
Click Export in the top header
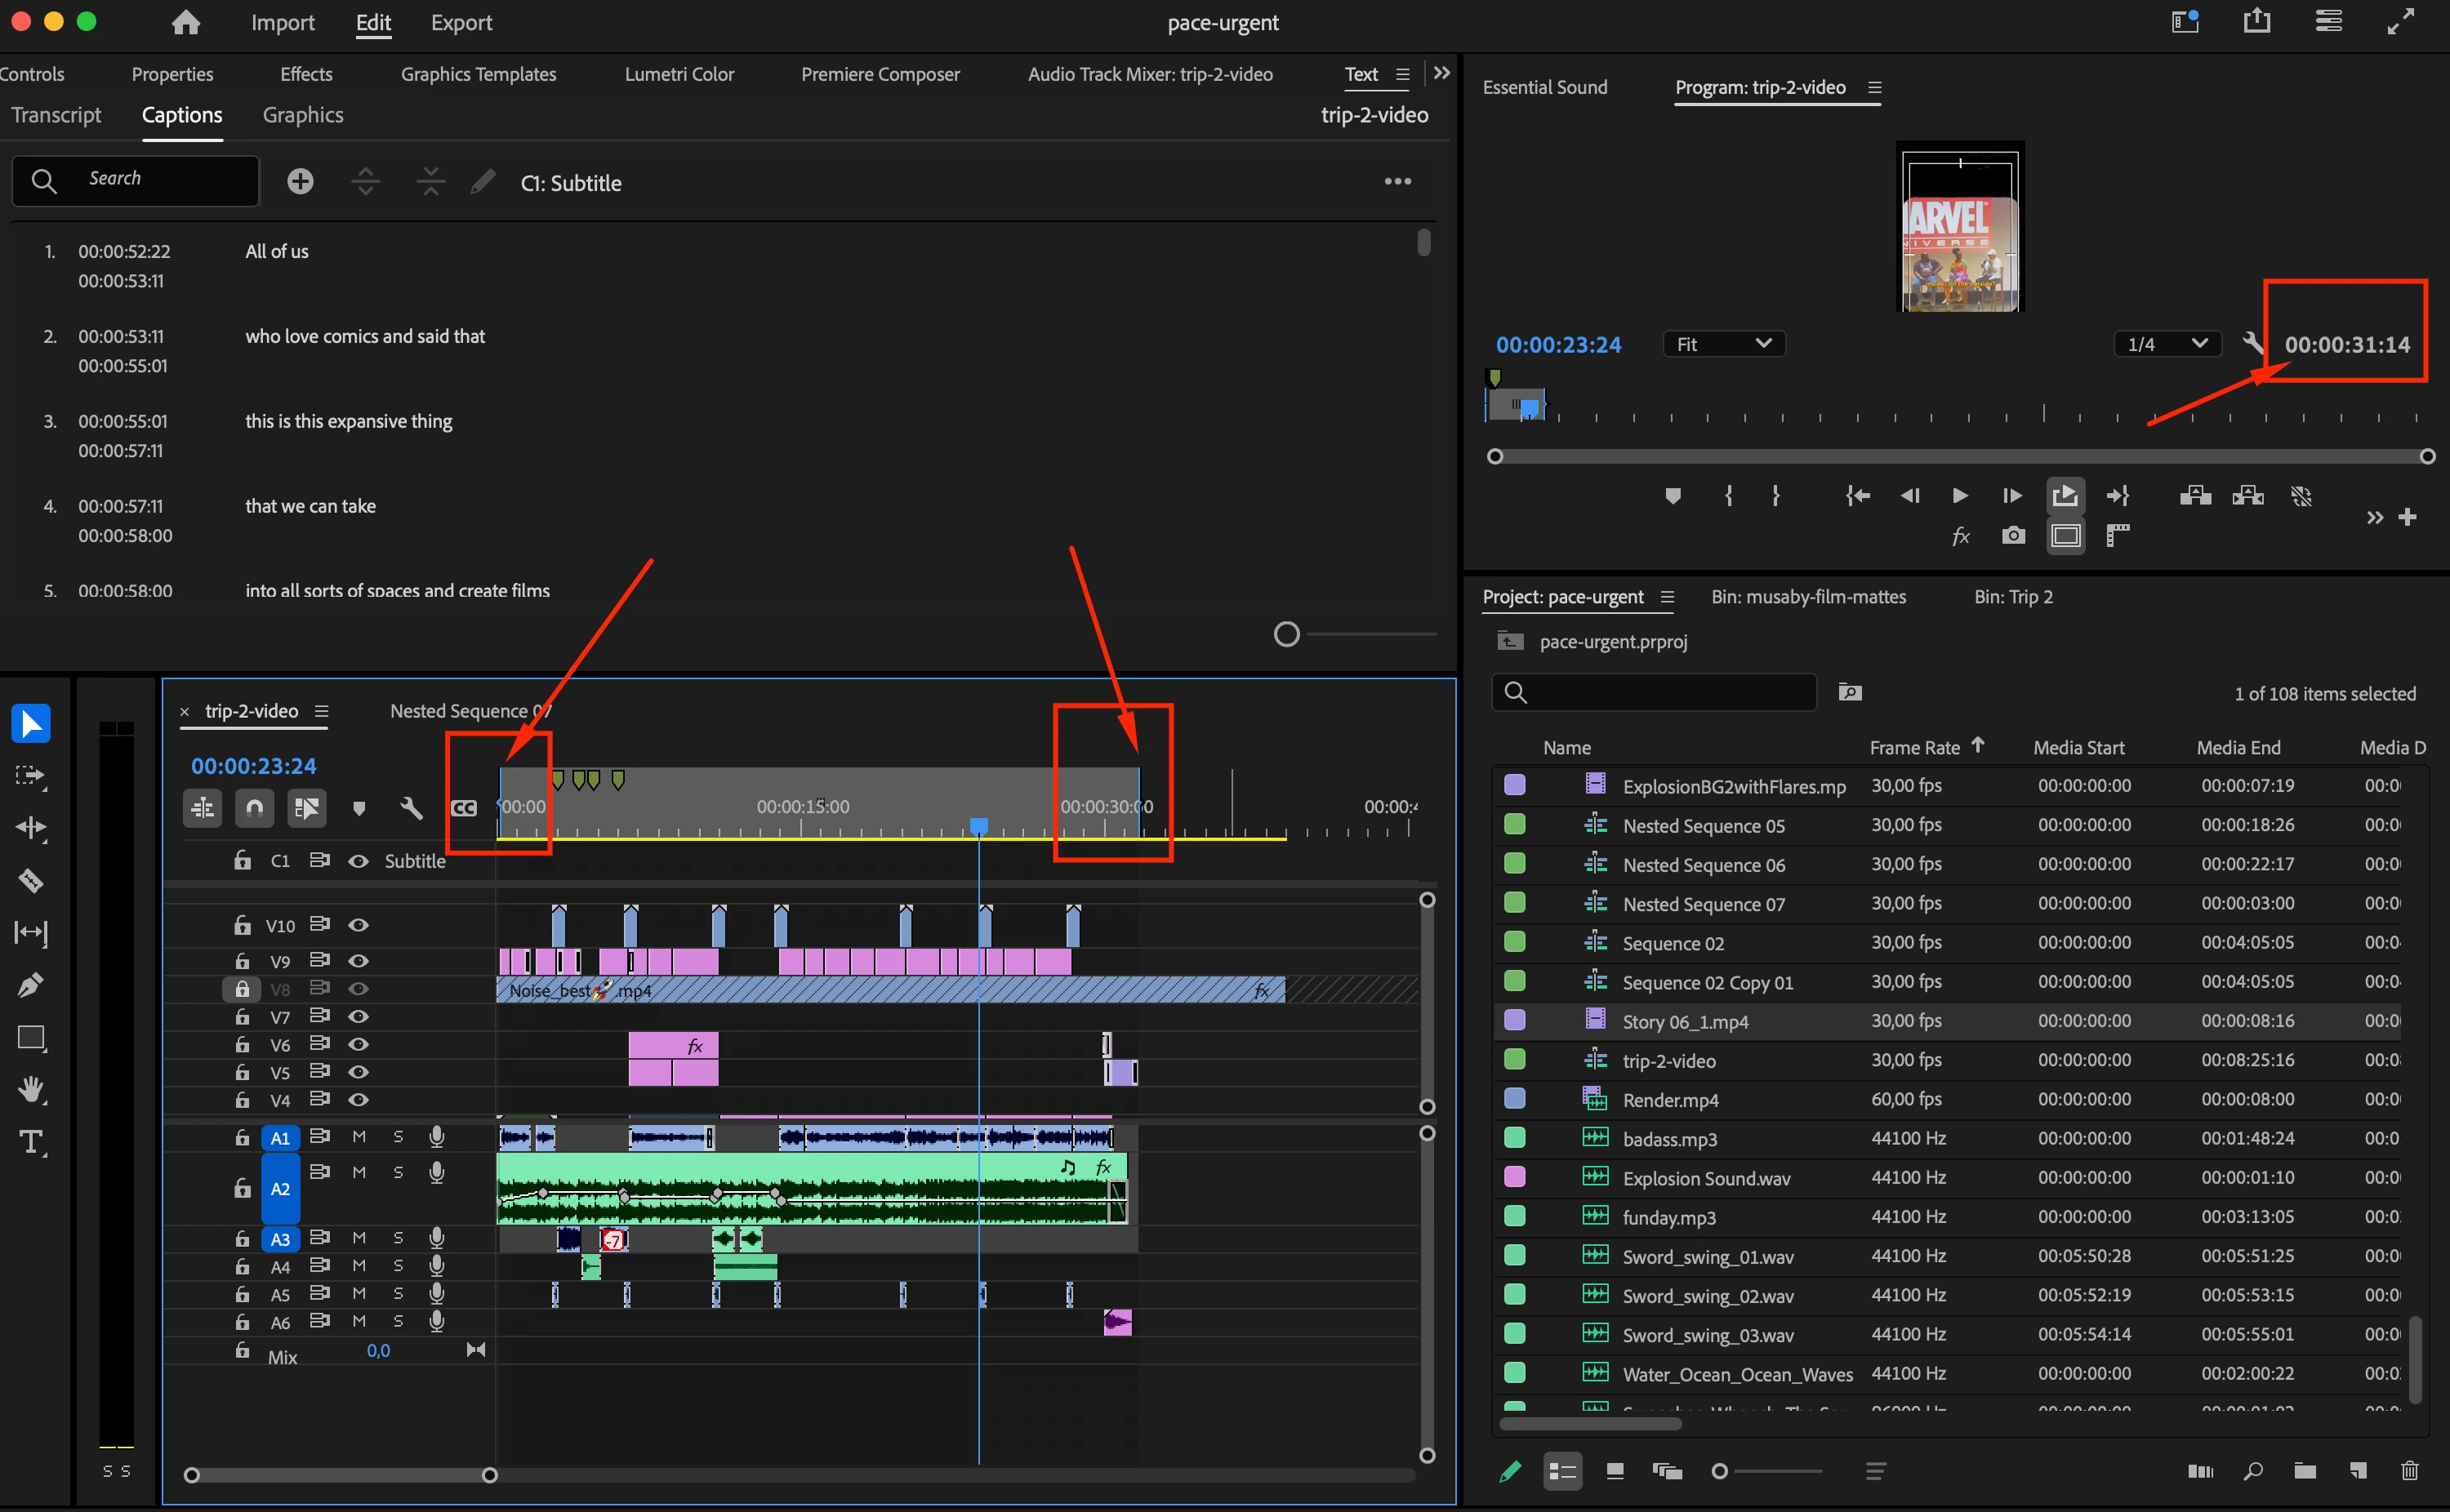click(x=461, y=22)
